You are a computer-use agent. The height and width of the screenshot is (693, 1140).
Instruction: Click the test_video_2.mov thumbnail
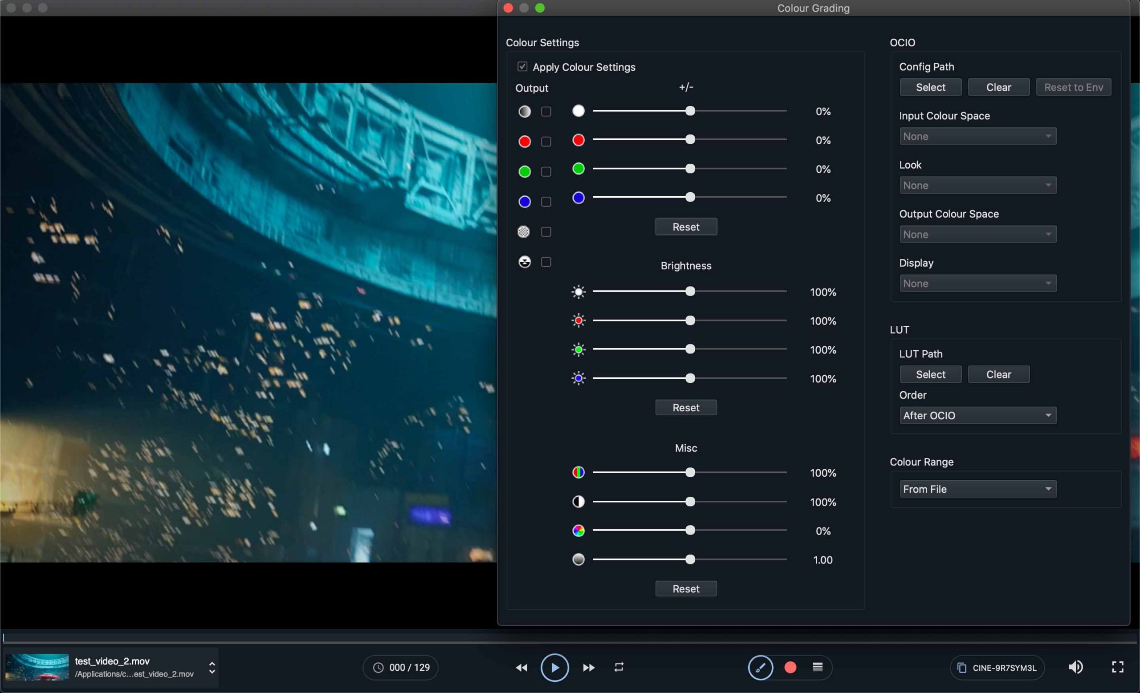click(x=37, y=667)
